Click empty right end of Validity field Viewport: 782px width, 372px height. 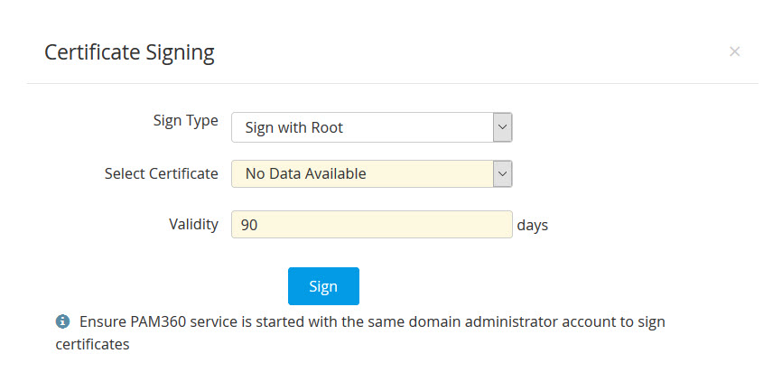479,225
